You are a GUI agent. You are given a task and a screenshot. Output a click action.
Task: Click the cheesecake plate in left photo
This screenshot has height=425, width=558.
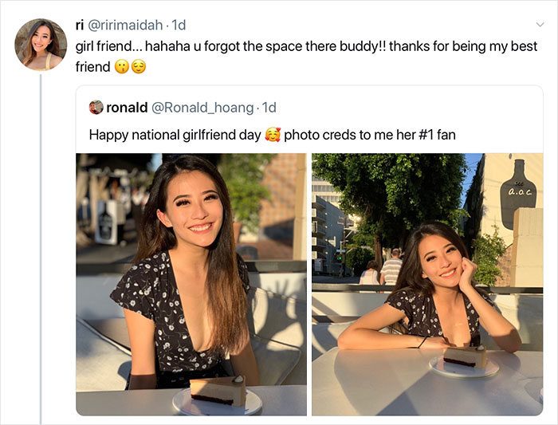(x=217, y=397)
